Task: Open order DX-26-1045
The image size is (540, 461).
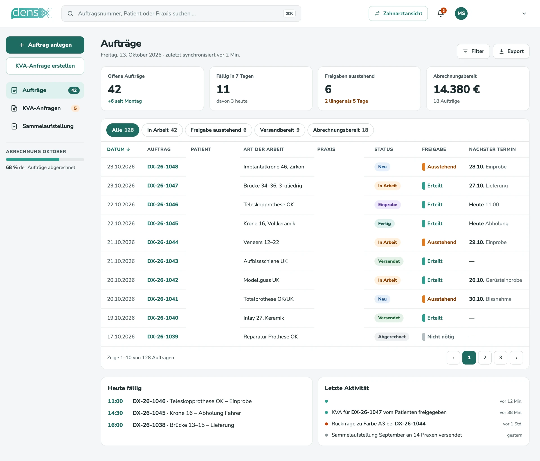Action: [x=163, y=223]
